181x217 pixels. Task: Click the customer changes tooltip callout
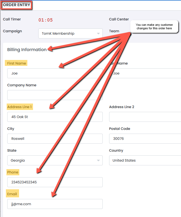[x=154, y=27]
